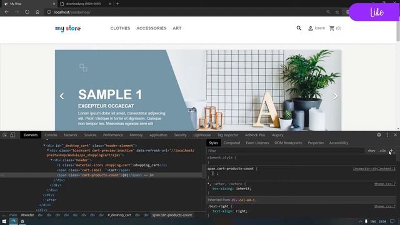Image resolution: width=400 pixels, height=225 pixels.
Task: Switch to the Accessibility pane
Action: coord(339,143)
